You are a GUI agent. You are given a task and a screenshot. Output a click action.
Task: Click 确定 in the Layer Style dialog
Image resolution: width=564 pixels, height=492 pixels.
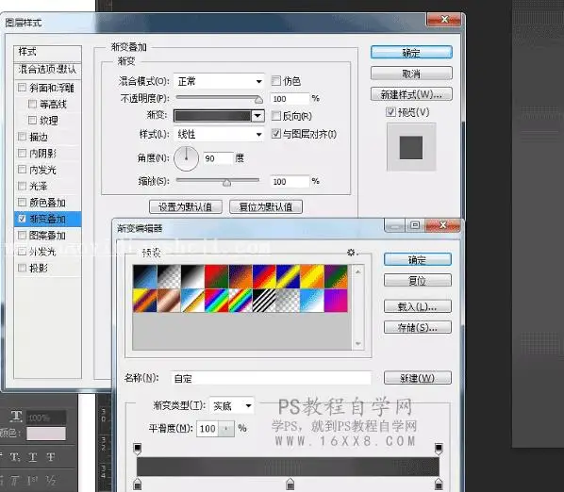(411, 53)
